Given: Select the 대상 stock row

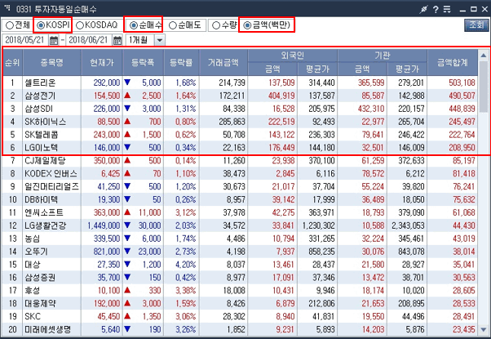Looking at the screenshot, I should (241, 265).
